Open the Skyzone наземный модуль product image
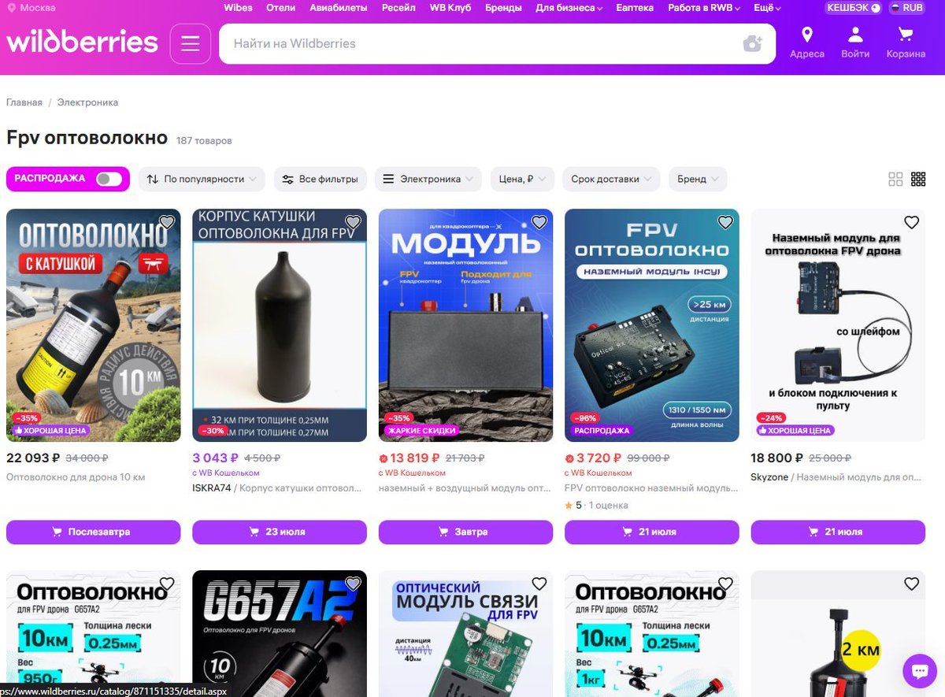This screenshot has width=945, height=697. 838,325
